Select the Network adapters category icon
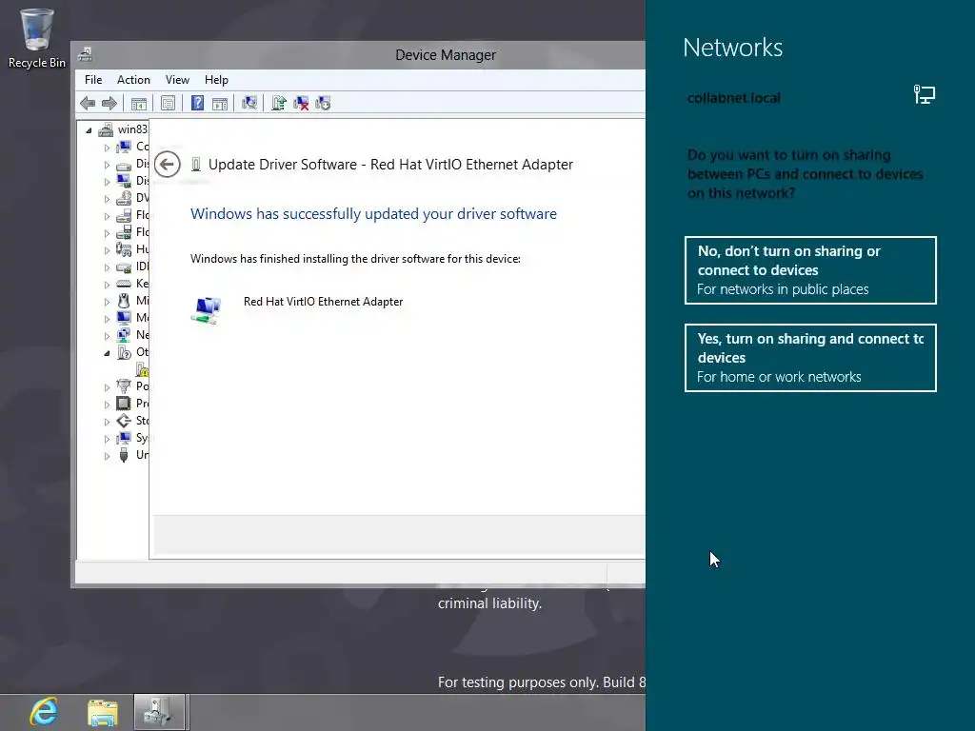Screen dimensions: 975x731 (124, 335)
